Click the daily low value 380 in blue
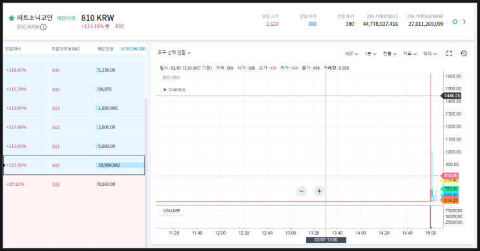This screenshot has width=480, height=251. [x=312, y=24]
